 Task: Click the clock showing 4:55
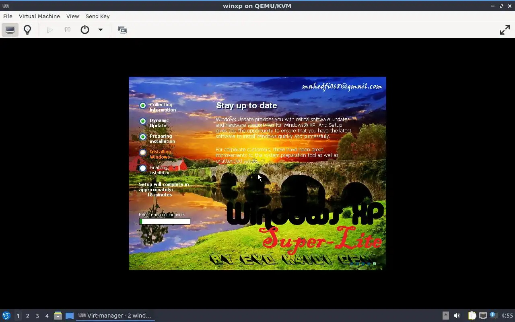coord(507,316)
